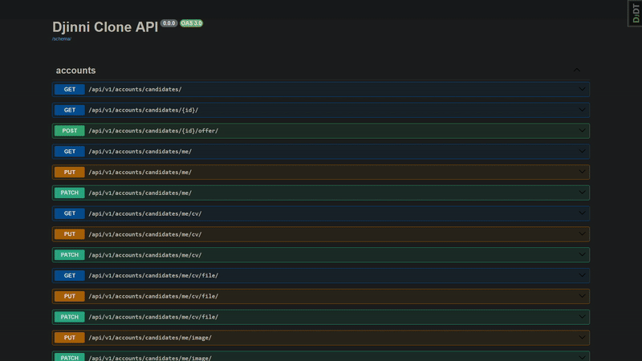642x361 pixels.
Task: Click PATCH badge for candidates/me/cv/file/
Action: [x=70, y=317]
